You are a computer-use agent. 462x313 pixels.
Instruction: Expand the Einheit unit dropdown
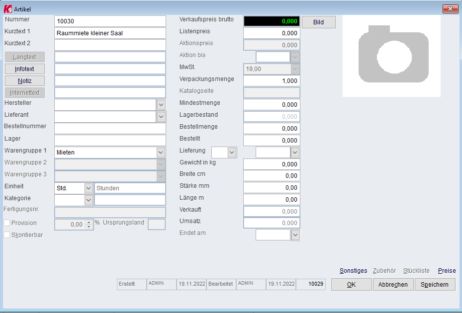tap(89, 188)
